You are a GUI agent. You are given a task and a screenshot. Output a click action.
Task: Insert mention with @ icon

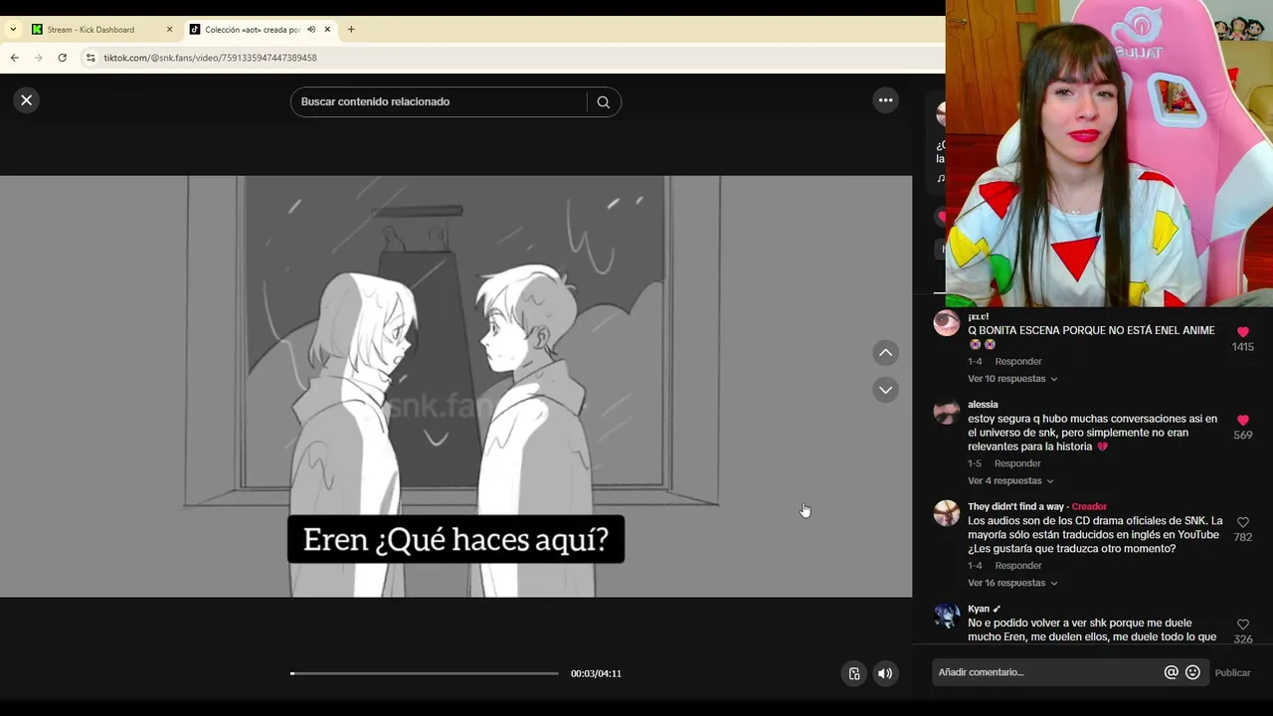[x=1172, y=672]
